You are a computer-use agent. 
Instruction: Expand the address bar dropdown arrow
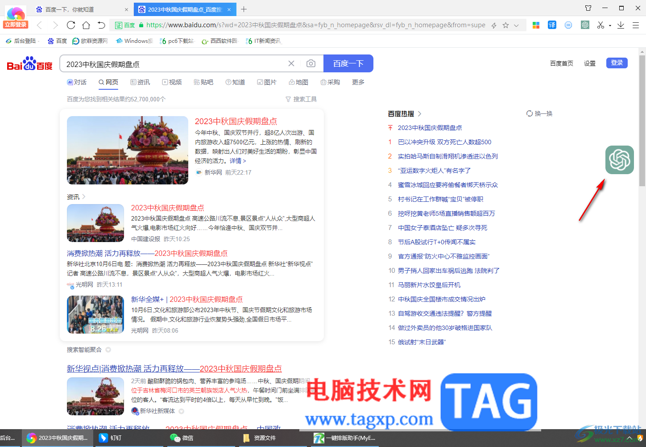pos(516,25)
